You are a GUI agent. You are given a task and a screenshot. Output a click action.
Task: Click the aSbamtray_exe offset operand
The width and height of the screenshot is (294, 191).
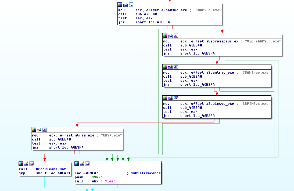coord(220,72)
